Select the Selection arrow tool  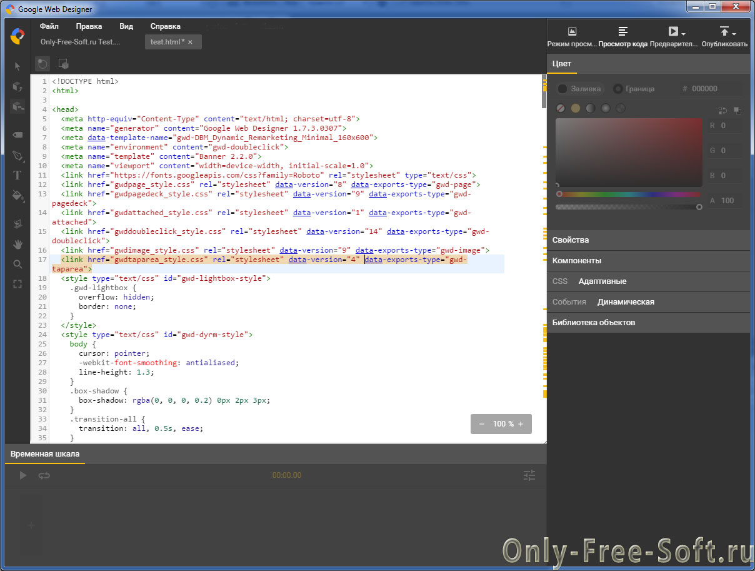click(17, 66)
